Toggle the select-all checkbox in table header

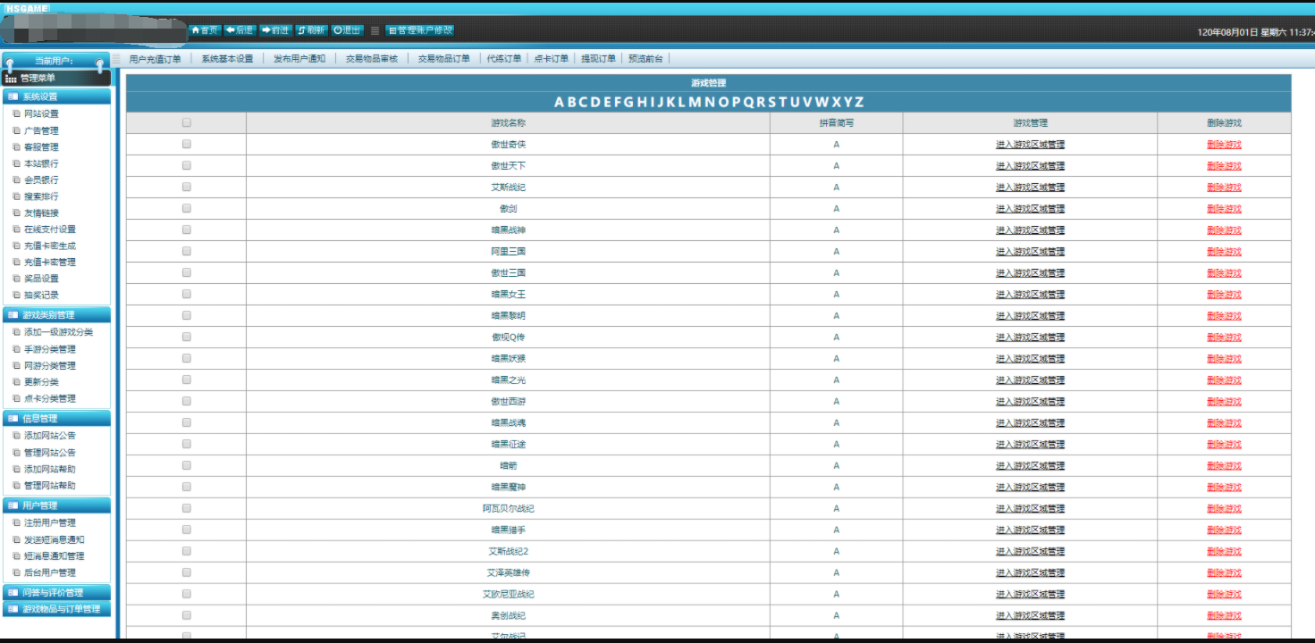coord(187,123)
